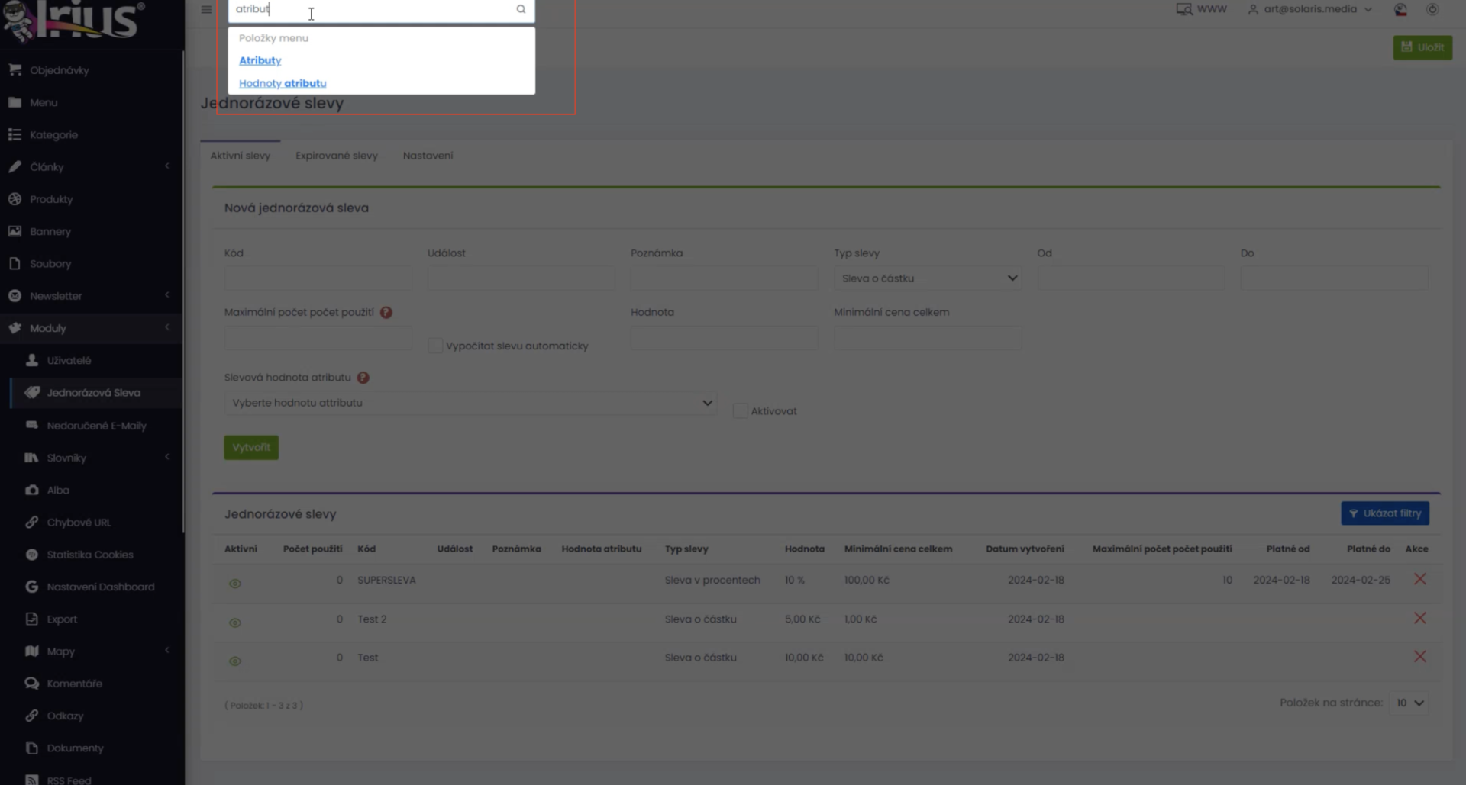Click the power icon in top bar
Viewport: 1466px width, 785px height.
tap(1432, 9)
